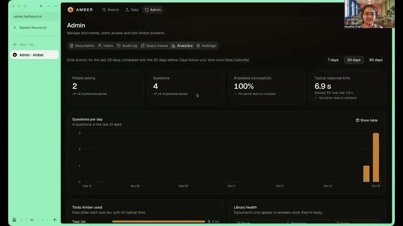Click the bottom-left sidebar plus icon
Image resolution: width=403 pixels, height=226 pixels.
(54, 220)
